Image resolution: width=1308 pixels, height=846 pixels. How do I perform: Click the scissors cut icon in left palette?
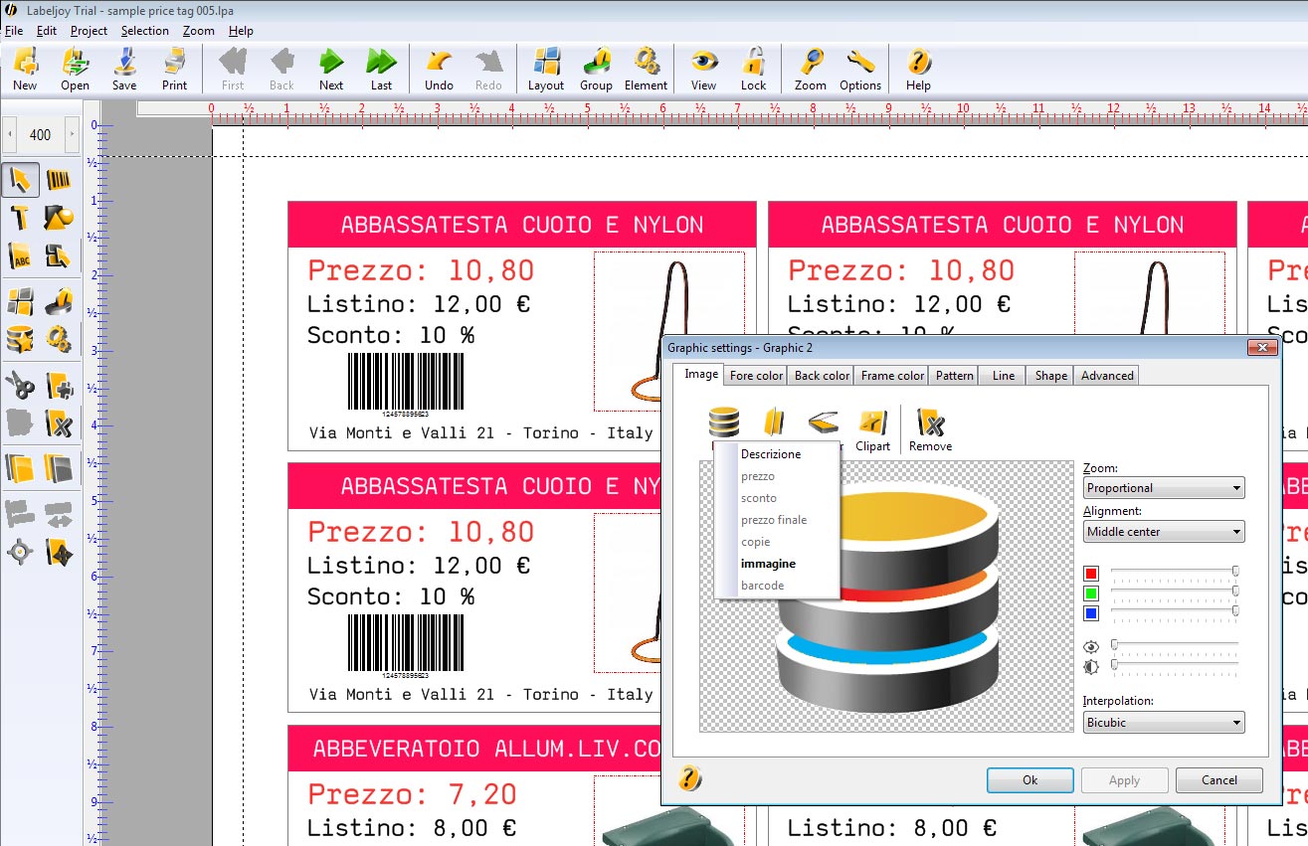(x=21, y=385)
